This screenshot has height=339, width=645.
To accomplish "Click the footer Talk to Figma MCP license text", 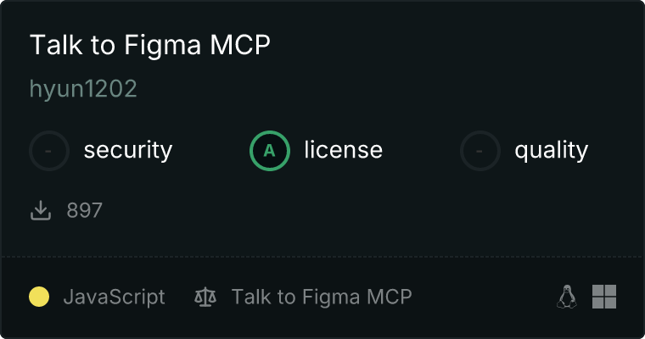I will tap(322, 297).
